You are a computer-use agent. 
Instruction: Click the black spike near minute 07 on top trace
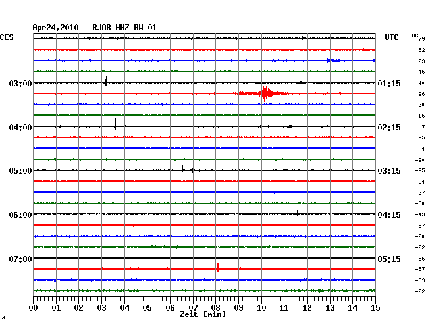point(192,37)
